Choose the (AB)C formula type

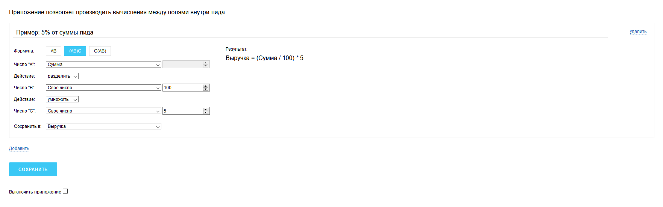pyautogui.click(x=75, y=51)
